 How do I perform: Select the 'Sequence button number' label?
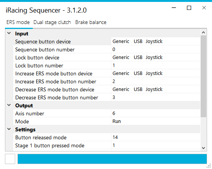coord(45,49)
